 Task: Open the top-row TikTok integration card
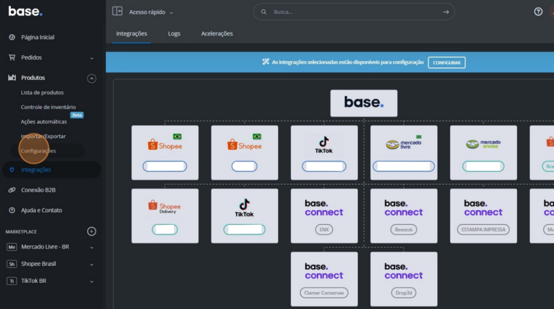[324, 153]
